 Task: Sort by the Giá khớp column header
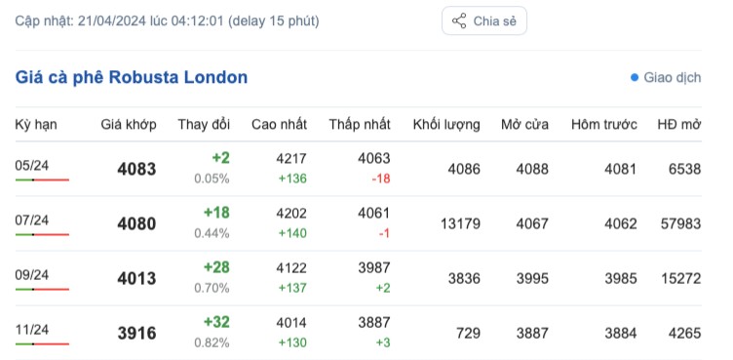[129, 125]
